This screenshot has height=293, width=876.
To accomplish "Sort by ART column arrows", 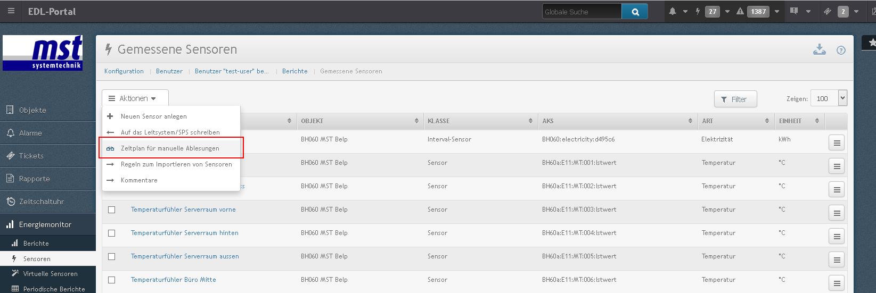I will (x=767, y=121).
